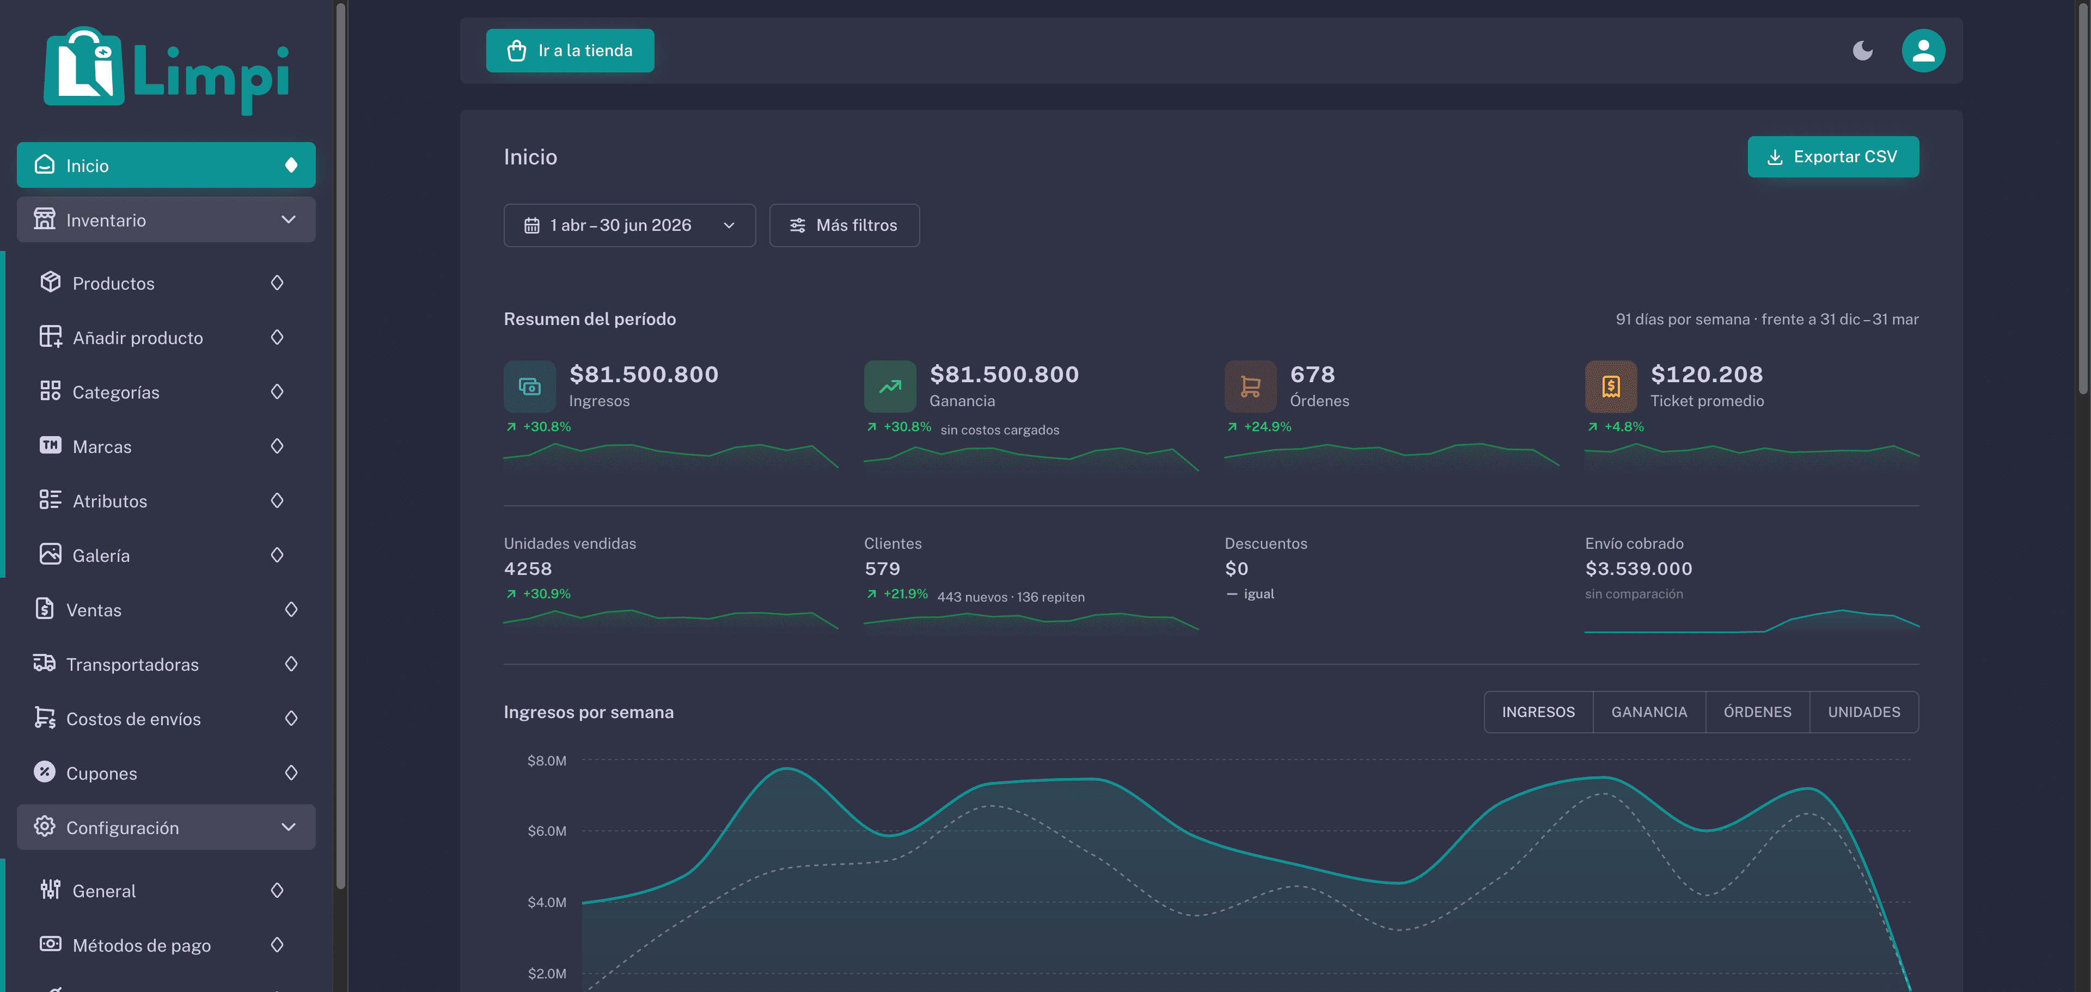The image size is (2091, 992).
Task: Go to Métodos de pago settings
Action: coord(167,945)
